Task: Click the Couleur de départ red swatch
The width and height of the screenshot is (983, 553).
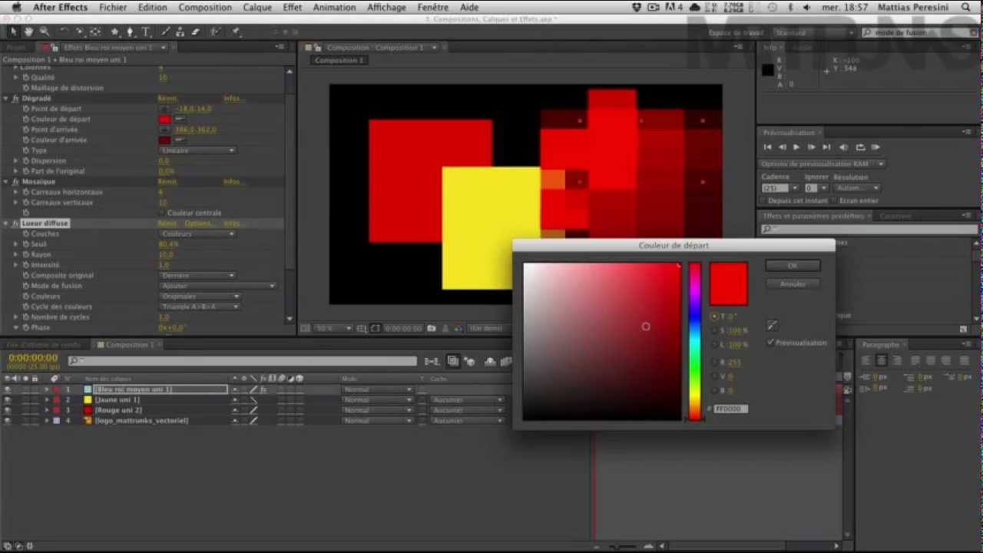Action: point(164,119)
